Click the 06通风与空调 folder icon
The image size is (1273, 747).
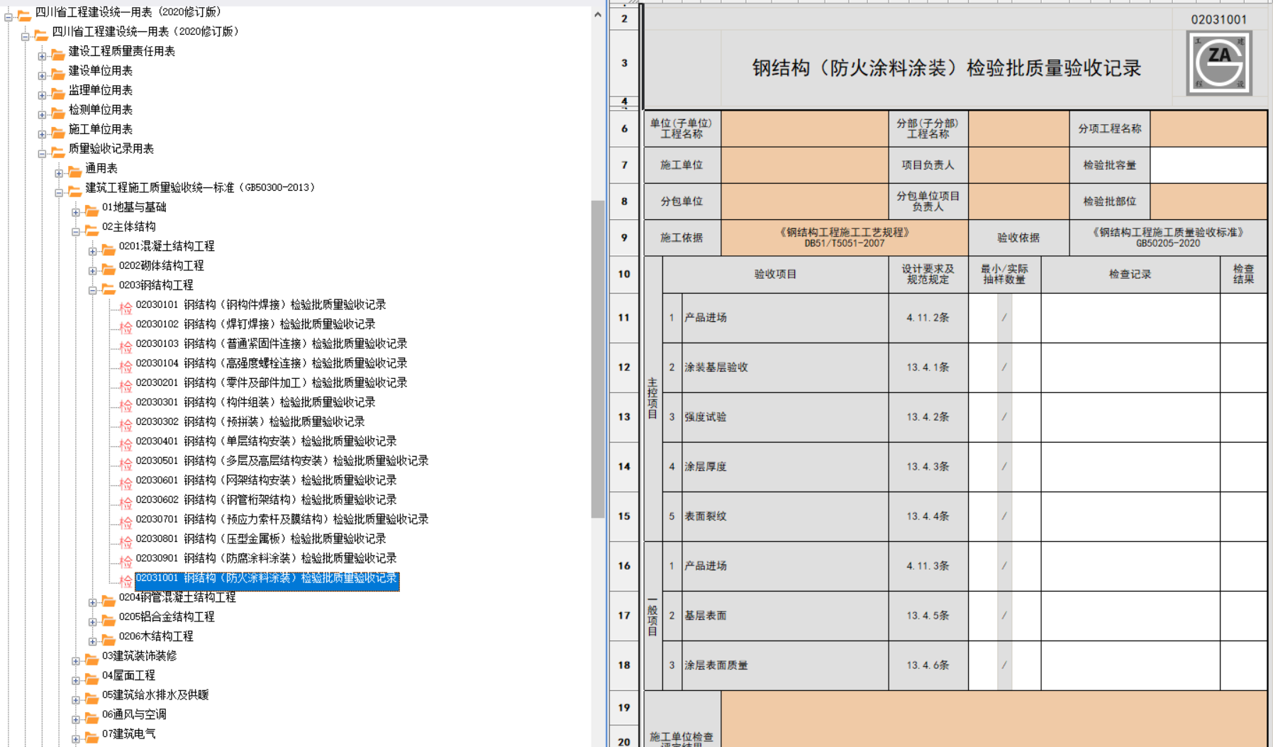(91, 717)
